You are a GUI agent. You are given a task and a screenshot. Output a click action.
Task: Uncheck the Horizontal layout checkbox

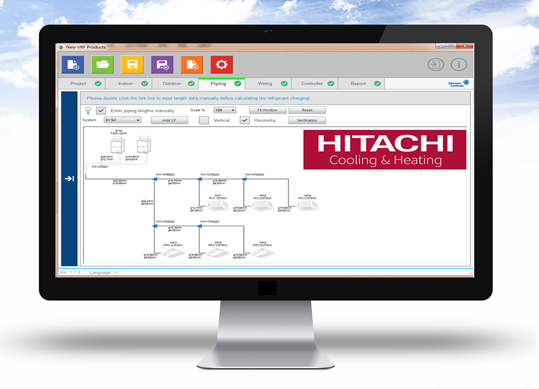pos(245,120)
